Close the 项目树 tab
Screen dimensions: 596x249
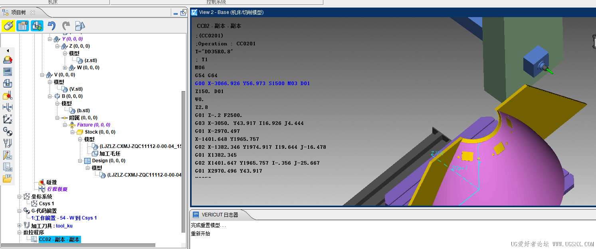click(x=33, y=13)
